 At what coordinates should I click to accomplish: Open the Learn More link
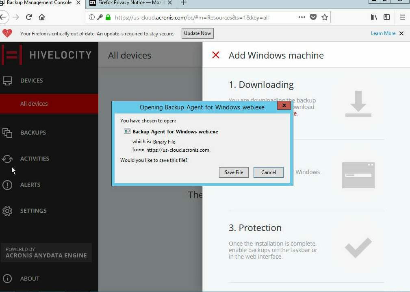click(x=383, y=33)
